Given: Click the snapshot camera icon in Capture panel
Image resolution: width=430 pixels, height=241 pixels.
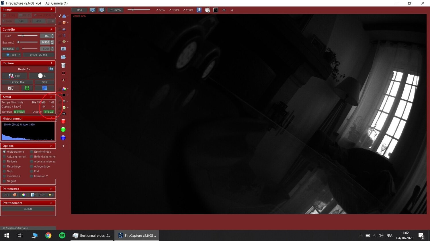Looking at the screenshot, I should 51,69.
